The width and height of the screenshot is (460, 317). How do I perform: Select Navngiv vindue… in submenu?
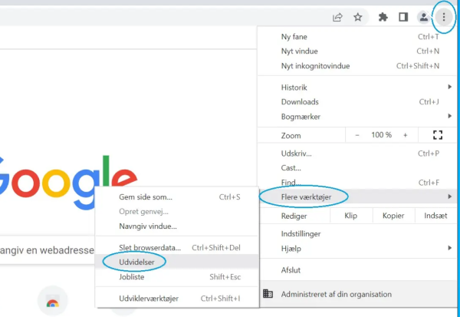pos(177,226)
